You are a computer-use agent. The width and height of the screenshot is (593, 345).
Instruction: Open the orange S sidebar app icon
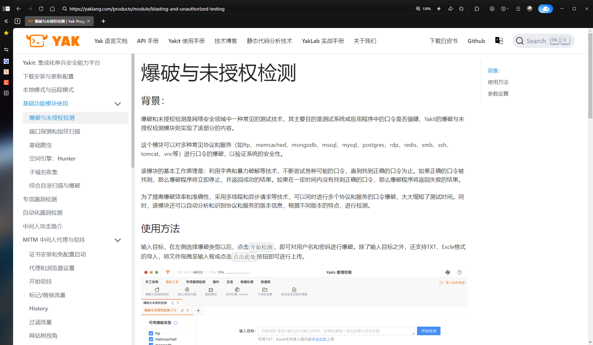tap(6, 72)
